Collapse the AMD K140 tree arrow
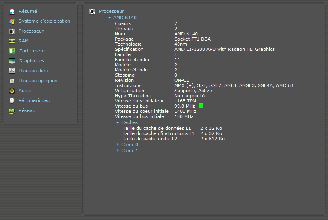 click(110, 18)
